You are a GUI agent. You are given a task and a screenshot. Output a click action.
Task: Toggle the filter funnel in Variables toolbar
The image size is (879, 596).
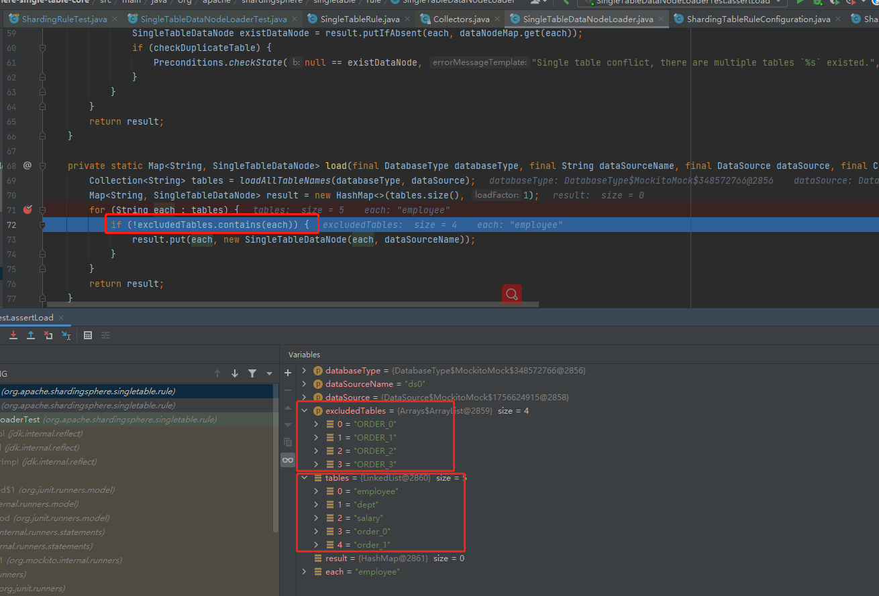pos(253,373)
